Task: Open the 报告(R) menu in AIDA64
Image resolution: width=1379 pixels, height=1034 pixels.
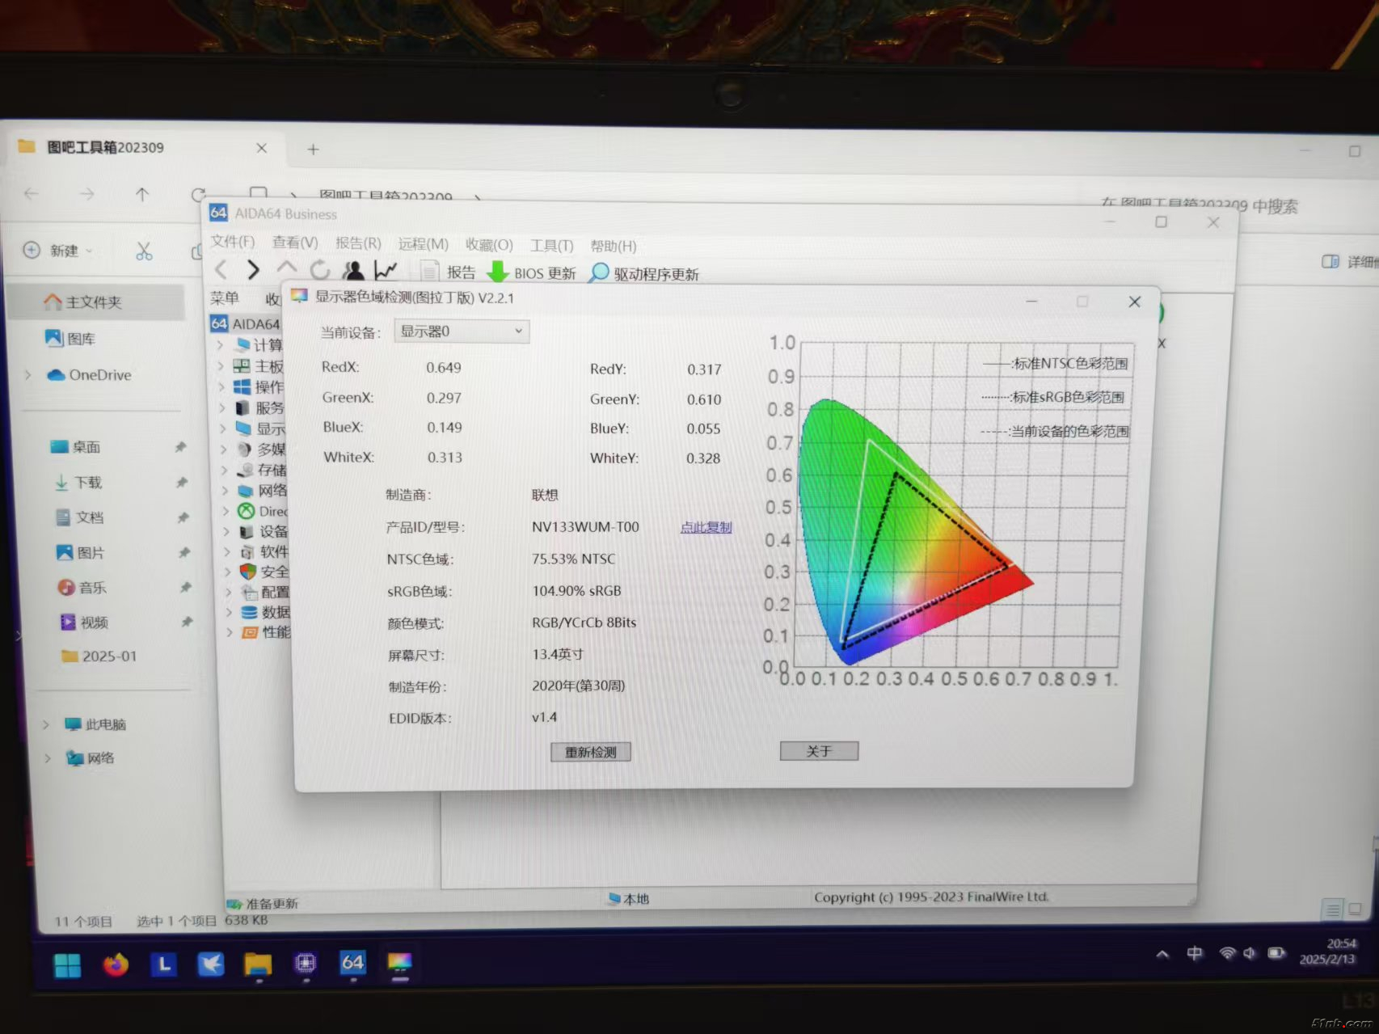Action: click(x=358, y=243)
